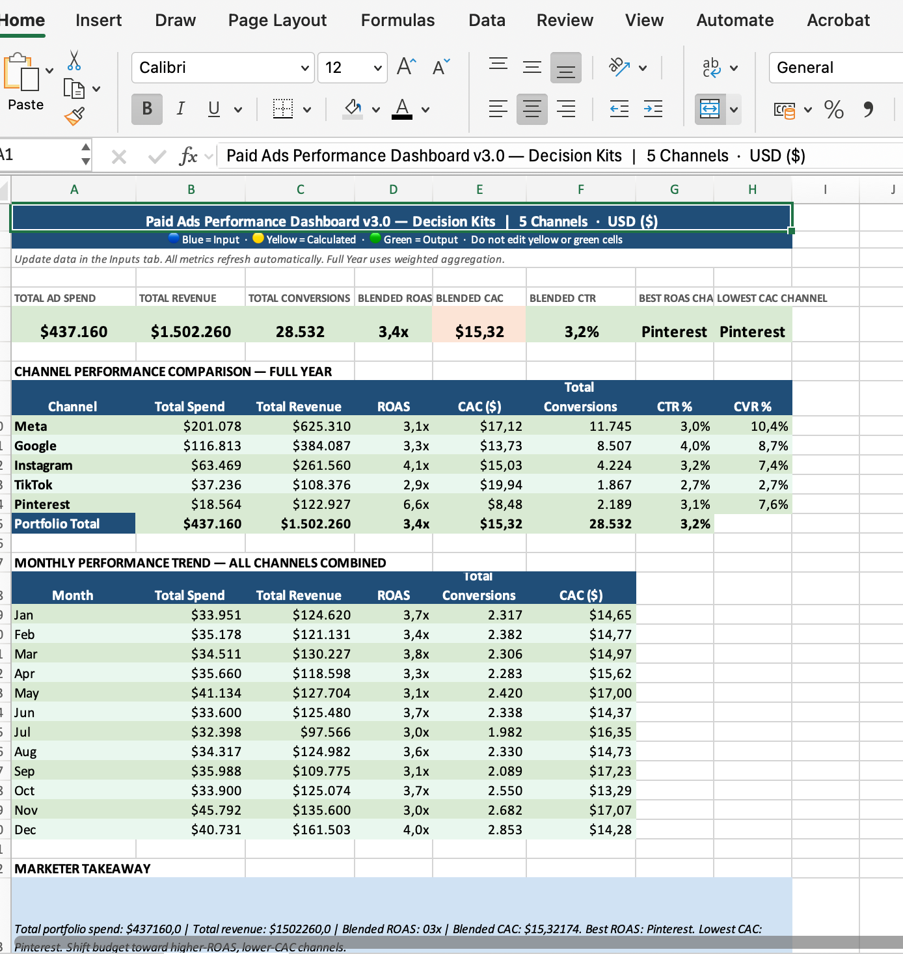Switch to the Draw tab

click(175, 20)
